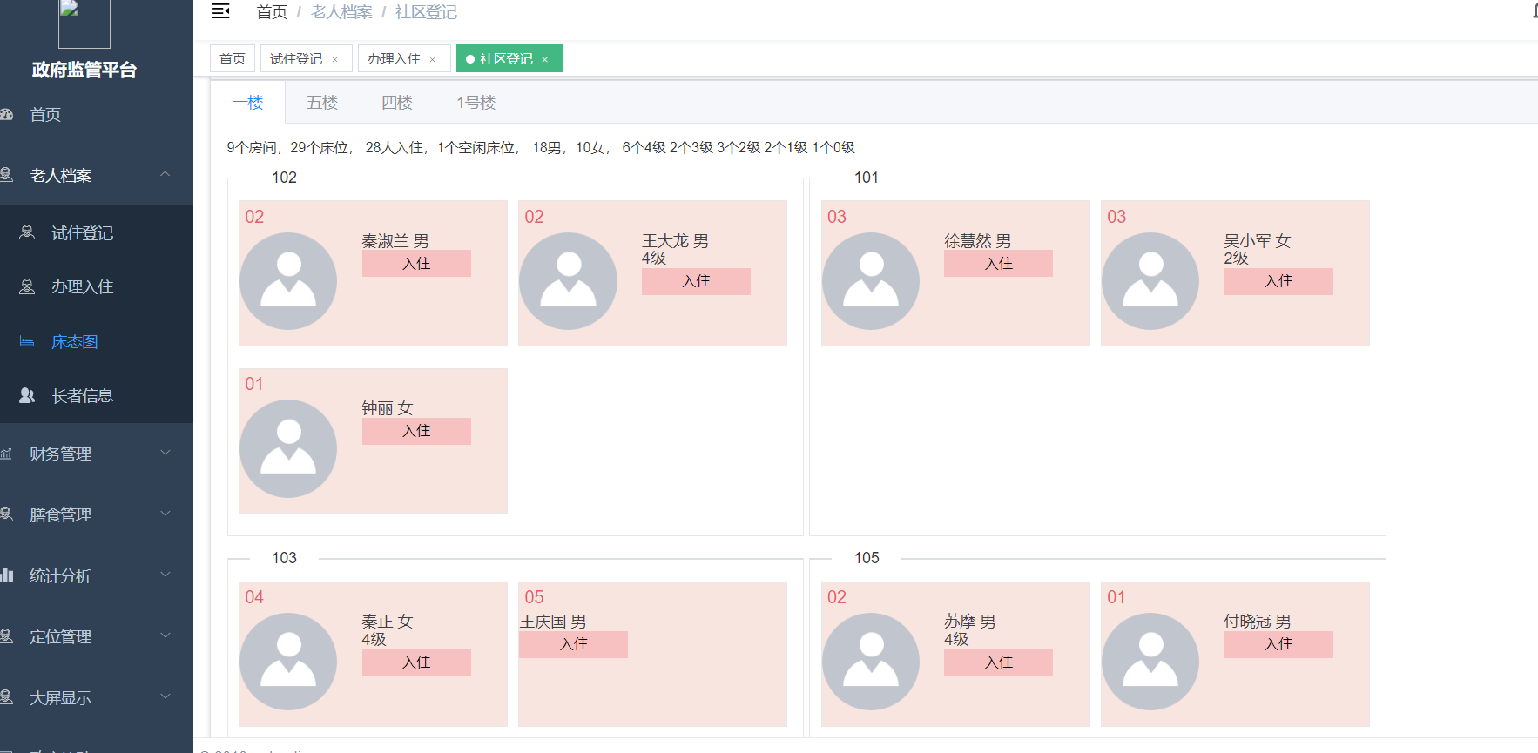Click the icon beside 膳食管理

(x=6, y=514)
